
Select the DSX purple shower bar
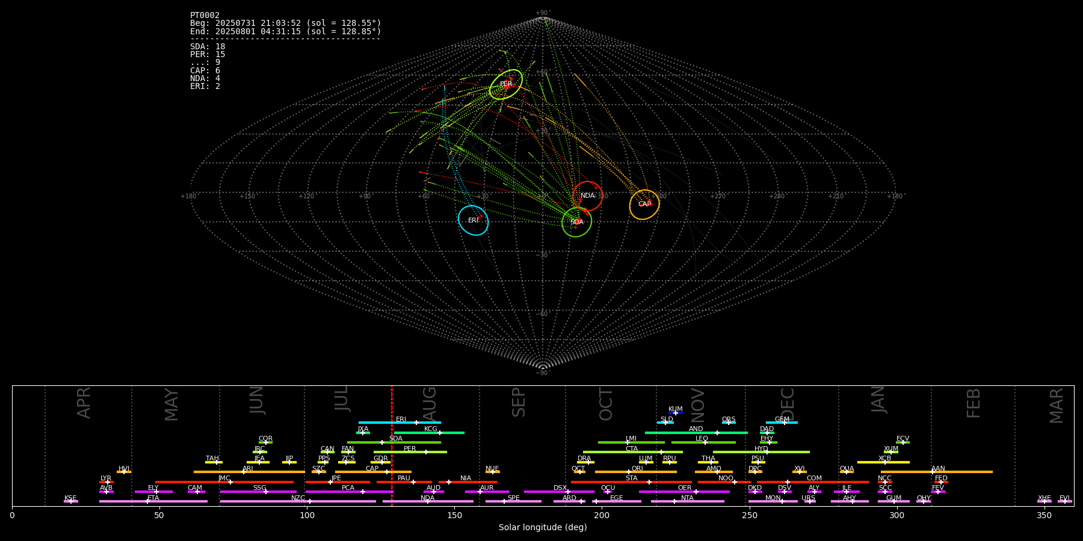(x=559, y=492)
